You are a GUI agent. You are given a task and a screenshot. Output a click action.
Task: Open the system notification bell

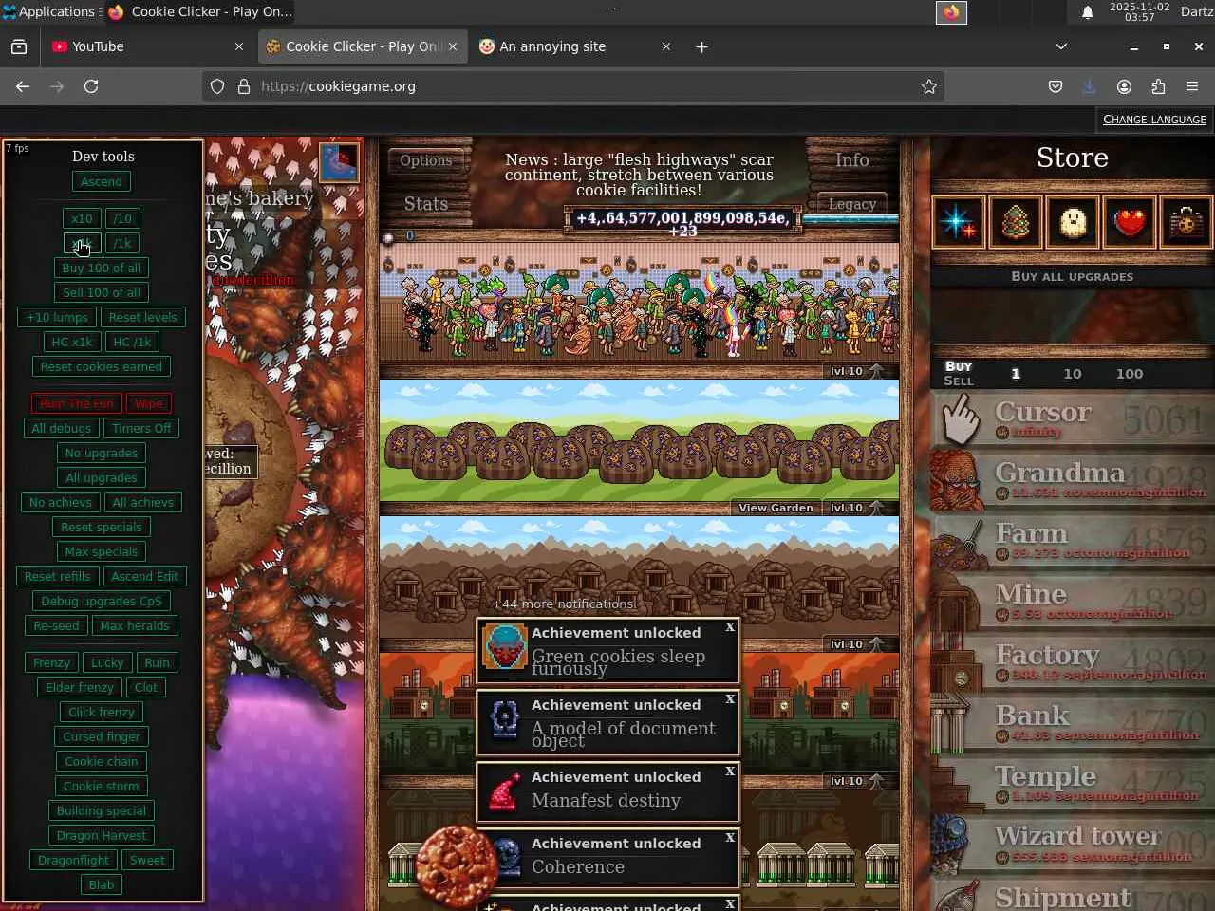click(x=1088, y=12)
